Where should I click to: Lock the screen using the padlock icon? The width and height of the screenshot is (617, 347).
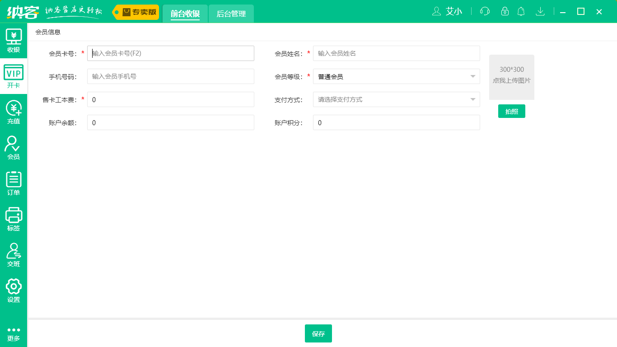point(505,11)
